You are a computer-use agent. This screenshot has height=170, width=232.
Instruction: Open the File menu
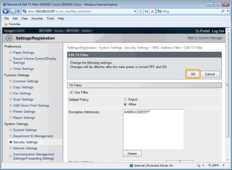[x=7, y=18]
